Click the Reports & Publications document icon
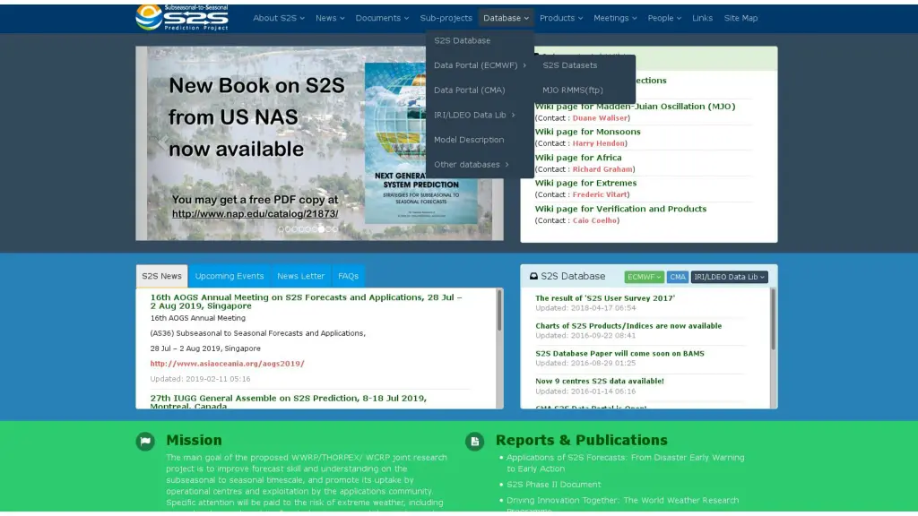Image resolution: width=918 pixels, height=516 pixels. [x=475, y=441]
